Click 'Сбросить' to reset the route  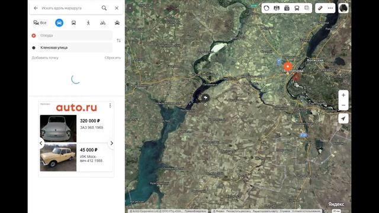[x=113, y=58]
